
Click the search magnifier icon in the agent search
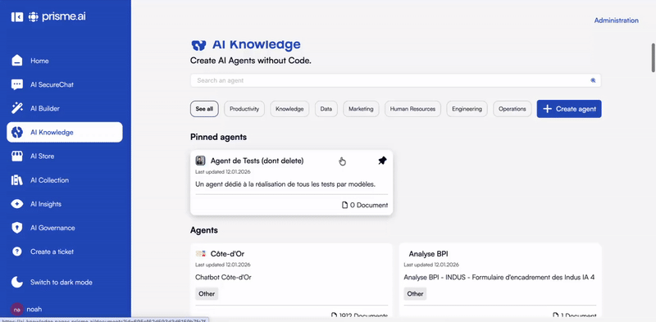coord(593,80)
